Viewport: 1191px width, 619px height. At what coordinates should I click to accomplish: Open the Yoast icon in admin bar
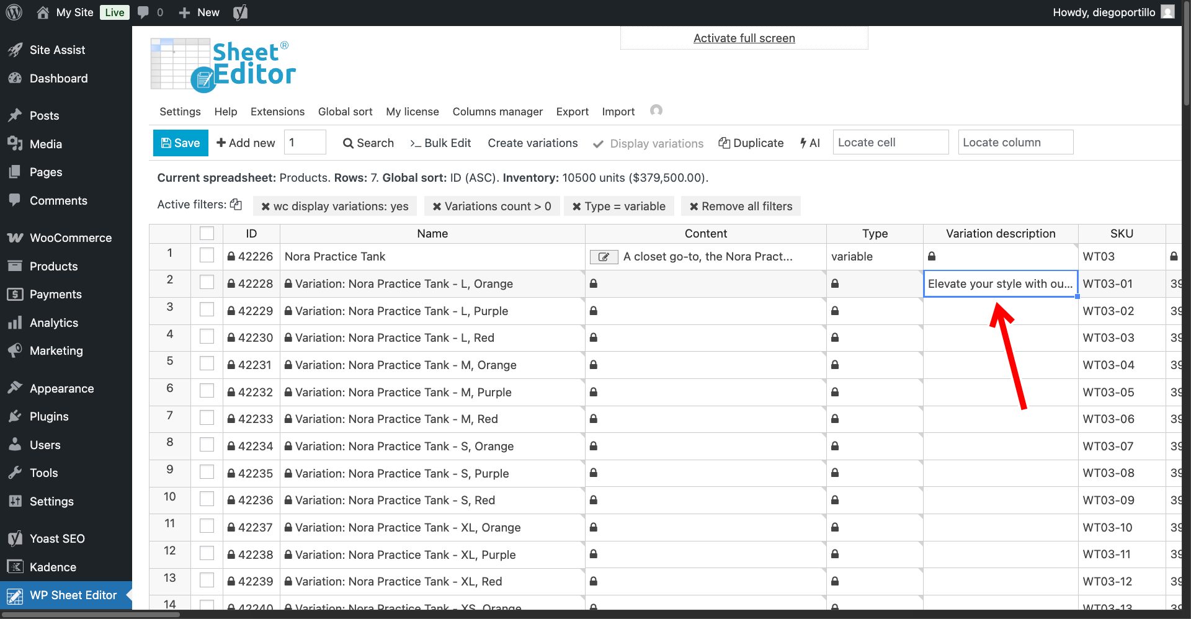(240, 12)
